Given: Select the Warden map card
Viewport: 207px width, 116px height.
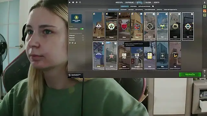Looking at the screenshot, I should click(124, 56).
